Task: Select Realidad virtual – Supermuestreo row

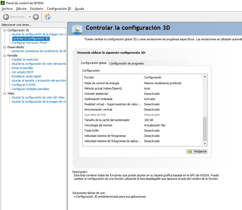Action: pos(143,104)
